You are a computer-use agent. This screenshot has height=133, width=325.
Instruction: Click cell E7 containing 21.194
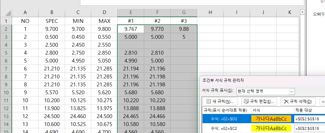[x=131, y=69]
